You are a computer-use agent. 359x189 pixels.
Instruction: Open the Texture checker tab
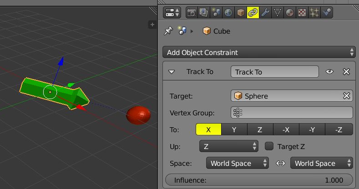click(302, 13)
